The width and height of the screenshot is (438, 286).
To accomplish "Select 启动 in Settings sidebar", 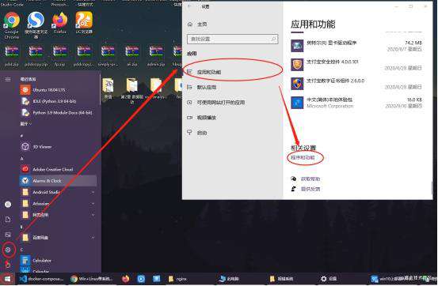I will (232, 133).
